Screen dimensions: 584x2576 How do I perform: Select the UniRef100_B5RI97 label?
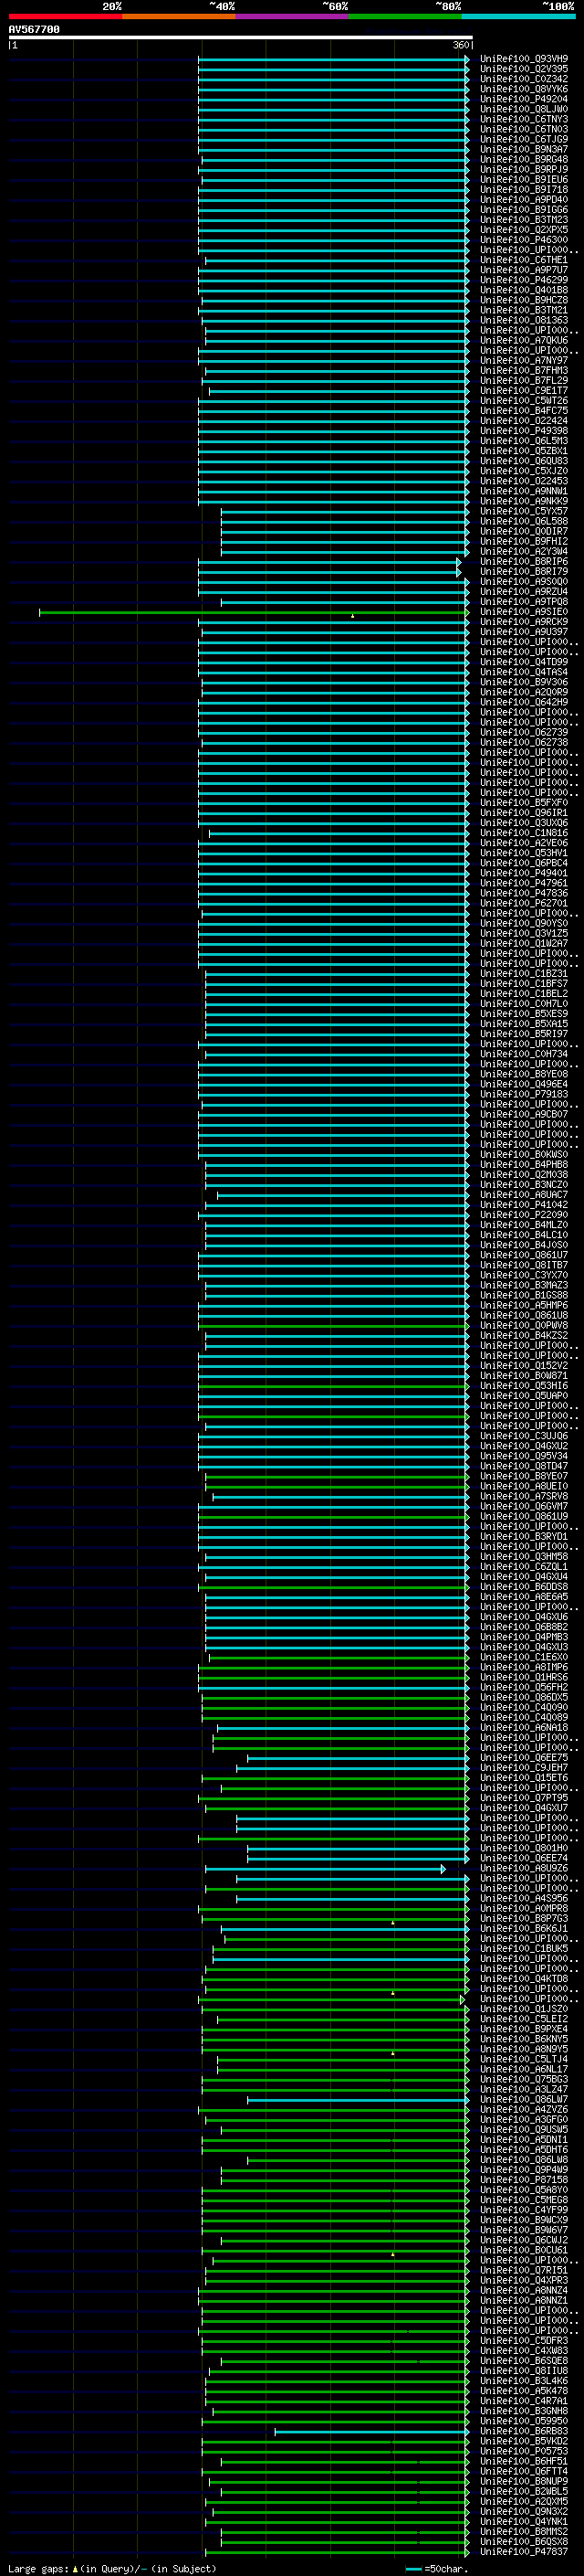click(x=524, y=1034)
